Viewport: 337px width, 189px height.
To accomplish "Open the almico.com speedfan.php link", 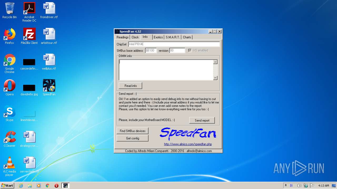I will click(188, 144).
